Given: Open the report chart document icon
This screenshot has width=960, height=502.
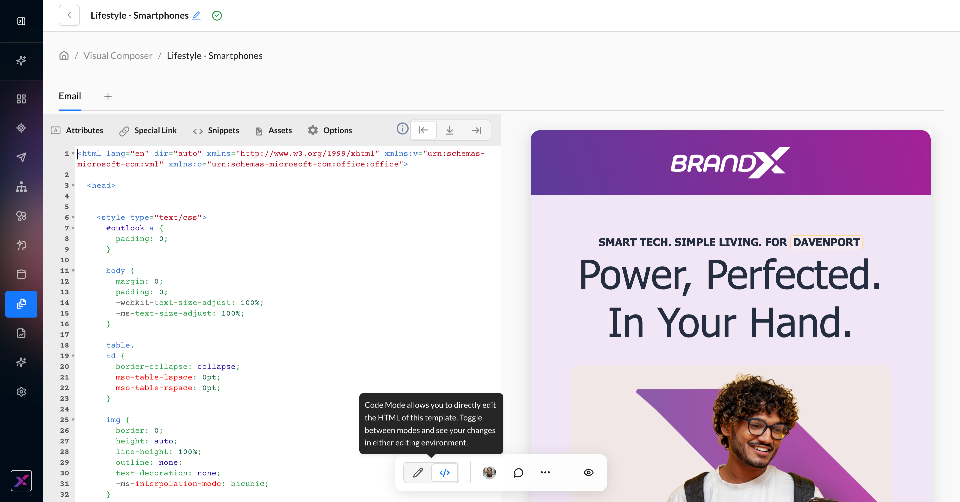Looking at the screenshot, I should [21, 333].
